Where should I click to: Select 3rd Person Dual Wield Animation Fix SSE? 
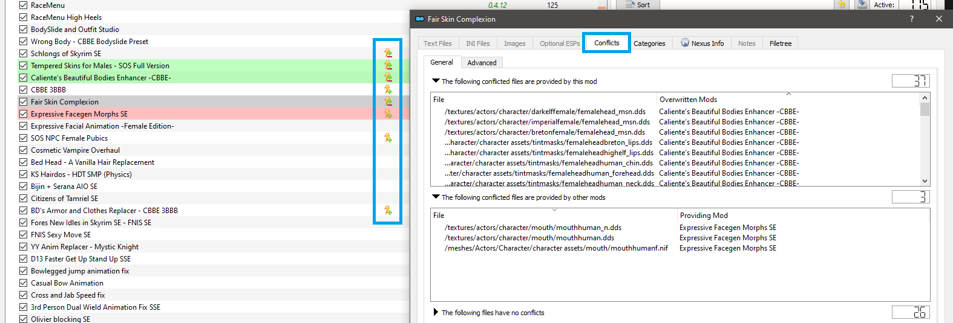[214, 307]
